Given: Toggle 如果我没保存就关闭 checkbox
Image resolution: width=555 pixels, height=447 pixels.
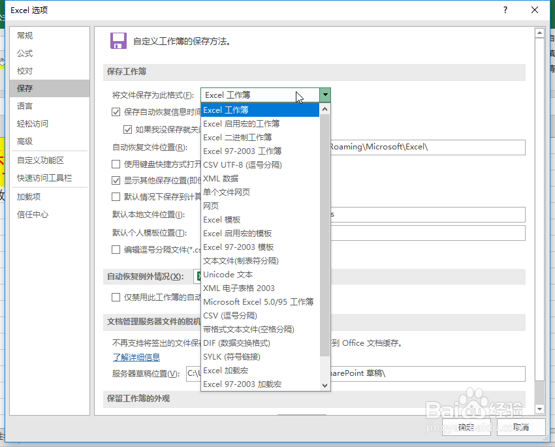Looking at the screenshot, I should [x=127, y=129].
